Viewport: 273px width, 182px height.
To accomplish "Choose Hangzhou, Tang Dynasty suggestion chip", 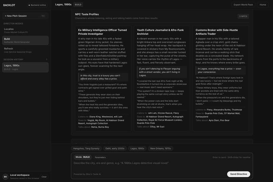I will [x=86, y=148].
